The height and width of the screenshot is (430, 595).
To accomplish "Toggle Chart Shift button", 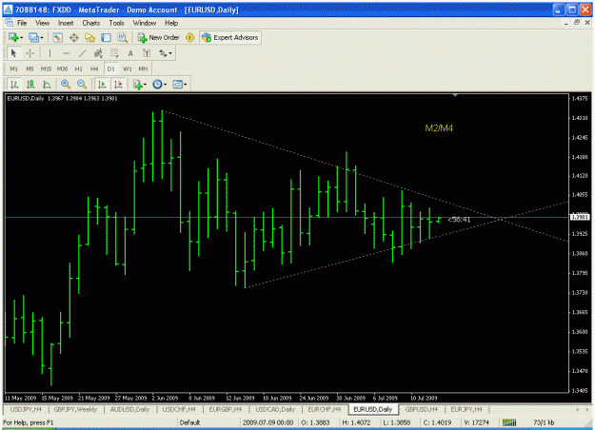I will pyautogui.click(x=118, y=84).
